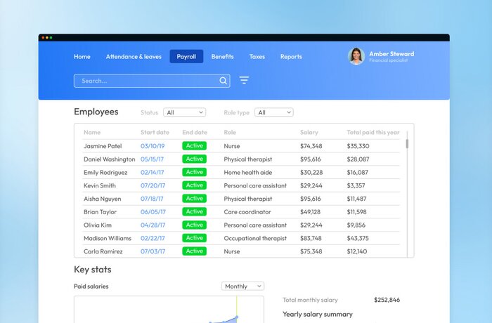Viewport: 492px width, 323px height.
Task: Open the Reports menu item
Action: 291,57
